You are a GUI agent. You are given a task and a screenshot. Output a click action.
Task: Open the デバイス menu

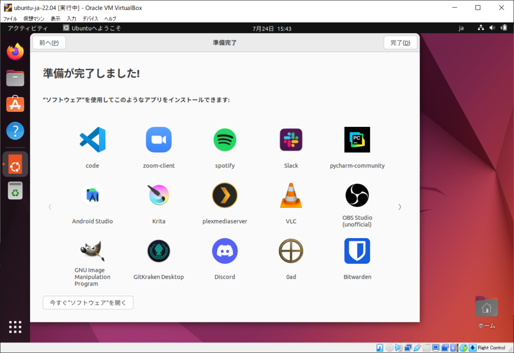pos(90,19)
